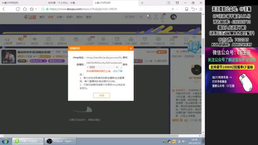
Task: Select 直播 in the Douyu navigation
Action: coord(51,17)
